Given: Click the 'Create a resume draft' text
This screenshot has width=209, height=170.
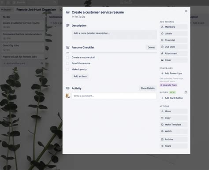Looking at the screenshot, I should click(83, 57).
